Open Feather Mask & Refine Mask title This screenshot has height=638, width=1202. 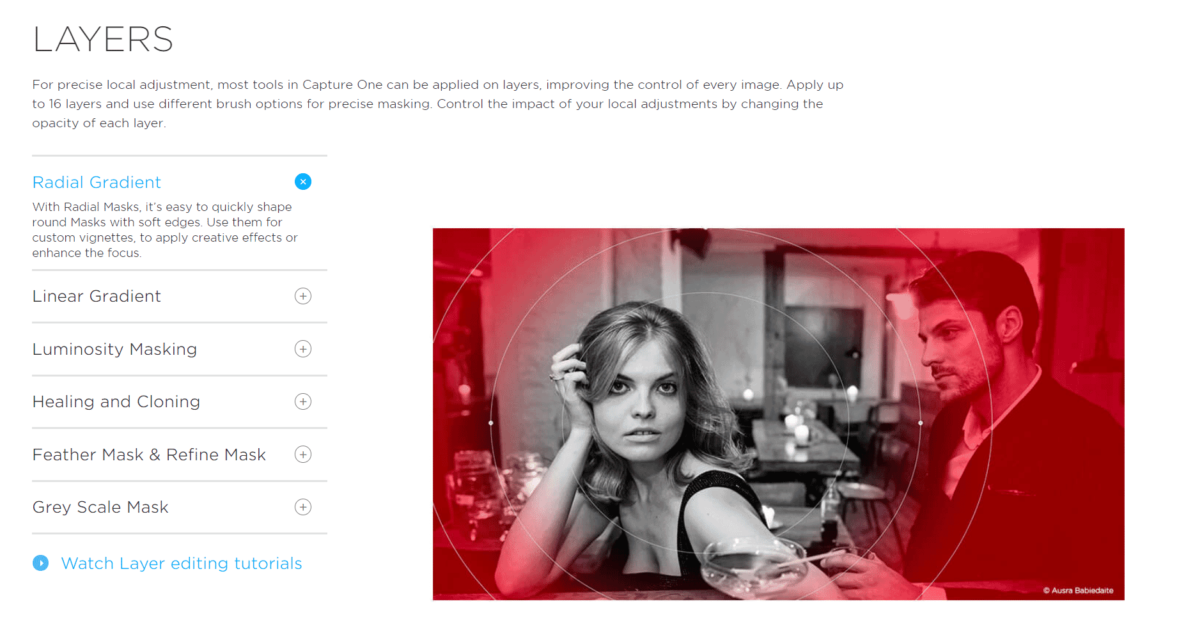click(x=149, y=455)
